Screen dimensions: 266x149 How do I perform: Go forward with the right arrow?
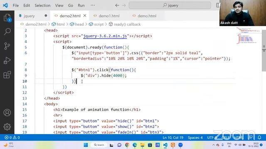coord(124,5)
